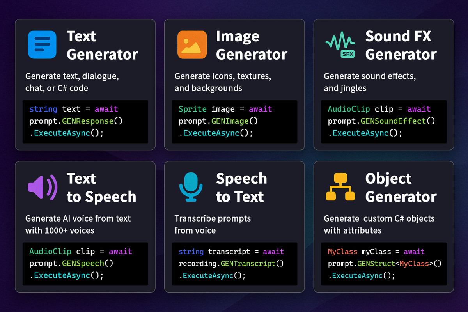Click the prompt.GENStruct<MyClass>() code line
The height and width of the screenshot is (312, 468).
[385, 264]
